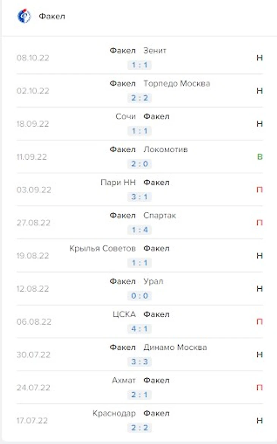Click the Факел club logo icon

24,16
